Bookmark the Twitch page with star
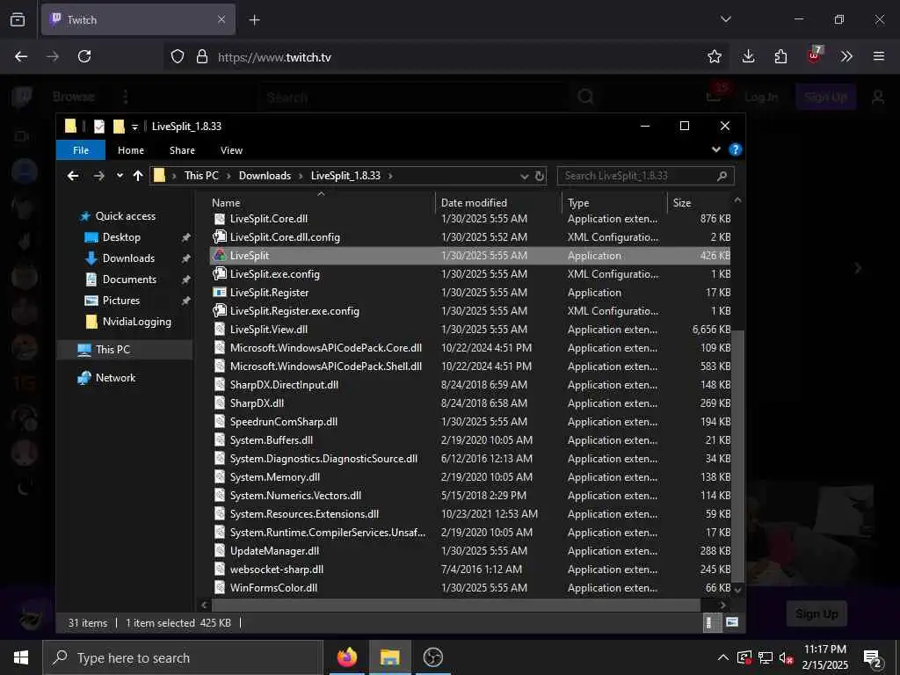This screenshot has width=900, height=675. (x=714, y=56)
